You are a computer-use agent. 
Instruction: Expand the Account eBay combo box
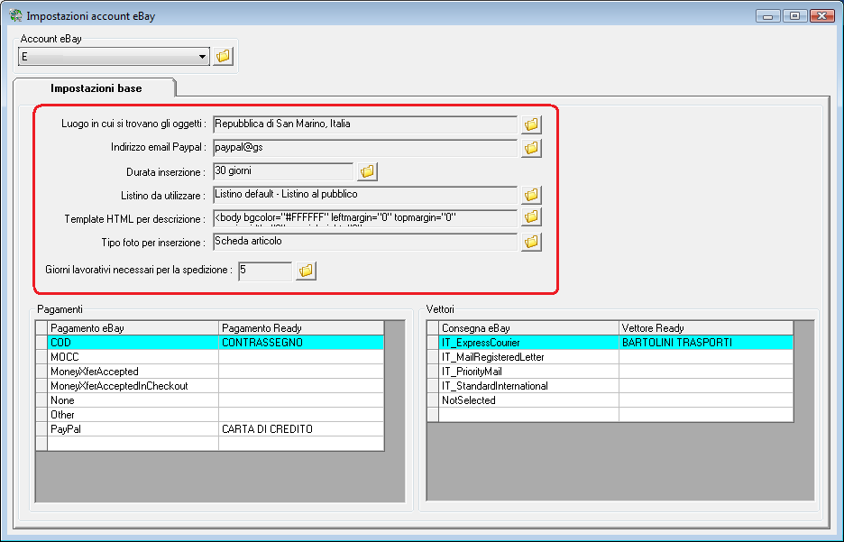point(202,57)
